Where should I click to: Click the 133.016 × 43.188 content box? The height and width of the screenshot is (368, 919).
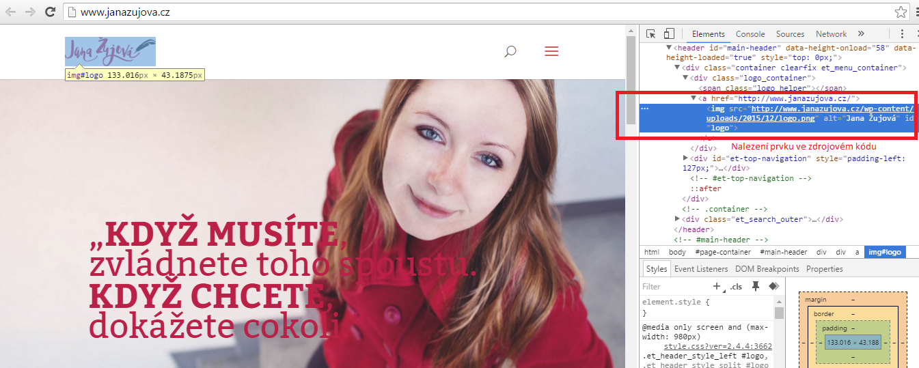click(x=853, y=342)
